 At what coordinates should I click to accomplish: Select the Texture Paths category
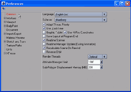click(x=14, y=46)
